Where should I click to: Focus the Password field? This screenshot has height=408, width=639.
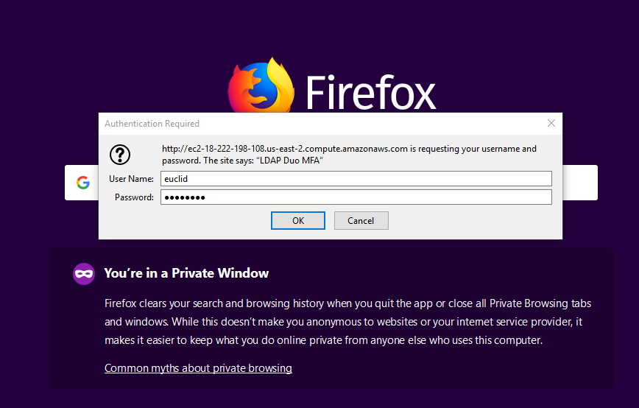pyautogui.click(x=356, y=197)
